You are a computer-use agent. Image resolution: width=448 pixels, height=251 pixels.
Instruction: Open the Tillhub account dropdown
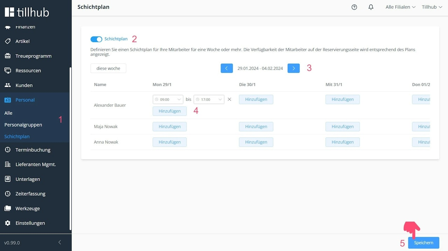(x=432, y=7)
